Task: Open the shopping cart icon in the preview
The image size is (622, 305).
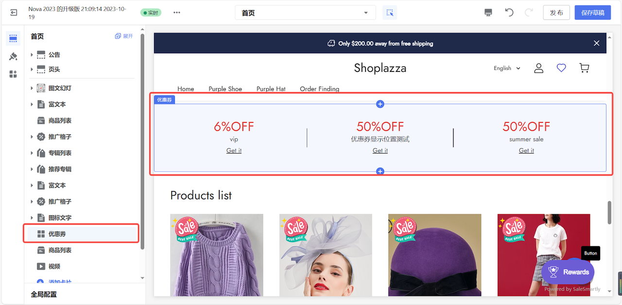Action: [x=584, y=68]
